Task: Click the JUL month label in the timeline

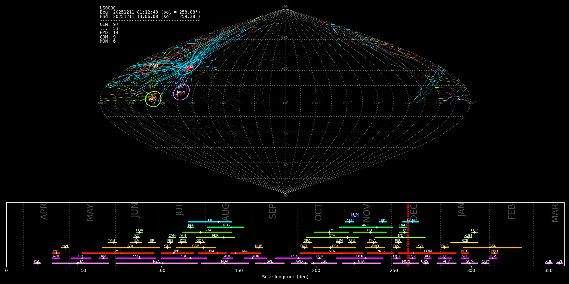Action: pos(180,209)
